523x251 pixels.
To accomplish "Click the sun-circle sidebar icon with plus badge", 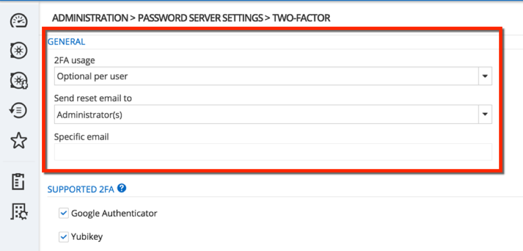I will 19,81.
